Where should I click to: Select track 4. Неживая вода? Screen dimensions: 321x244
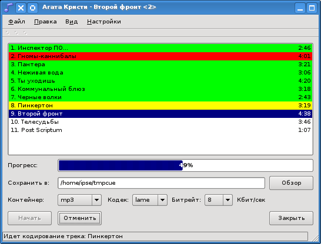160,73
